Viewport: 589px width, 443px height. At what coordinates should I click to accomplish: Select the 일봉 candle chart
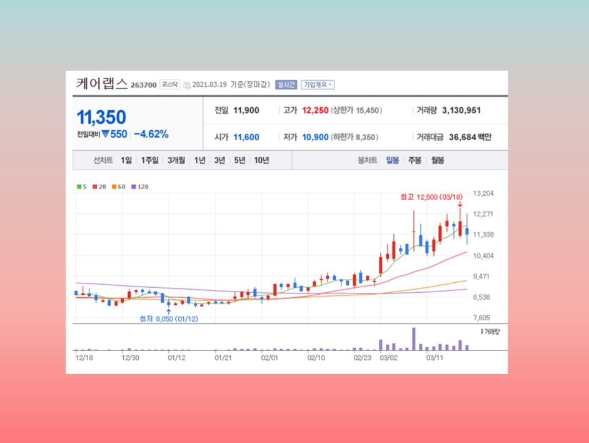(x=393, y=161)
